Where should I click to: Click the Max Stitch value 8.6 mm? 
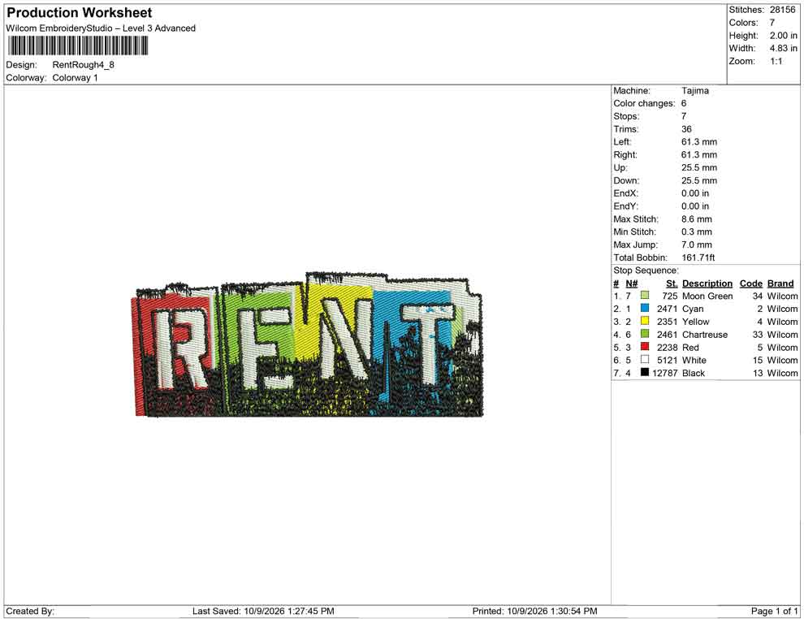[x=696, y=219]
